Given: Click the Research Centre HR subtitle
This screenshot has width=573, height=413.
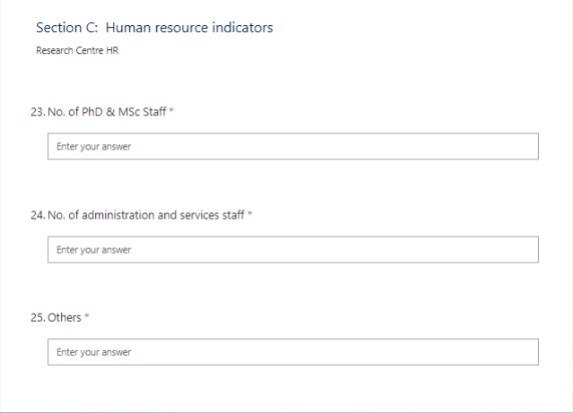Looking at the screenshot, I should point(77,50).
